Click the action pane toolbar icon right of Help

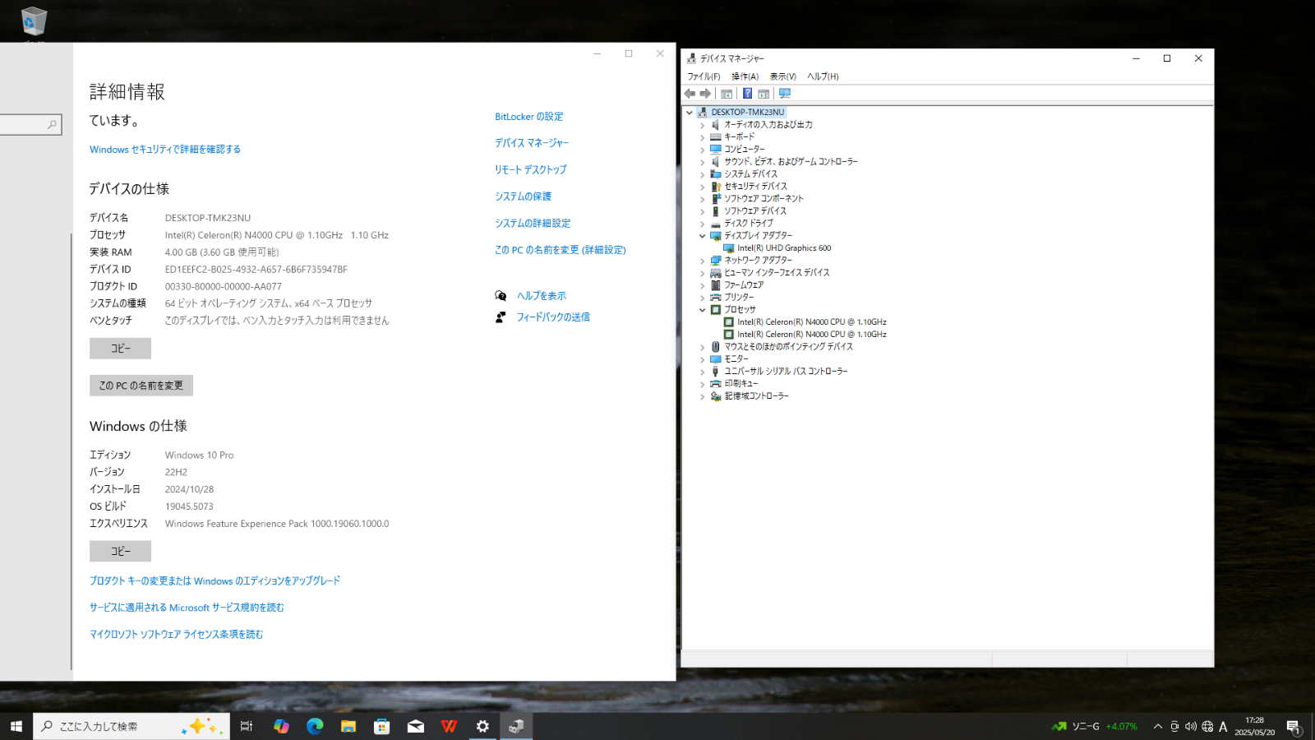tap(764, 94)
